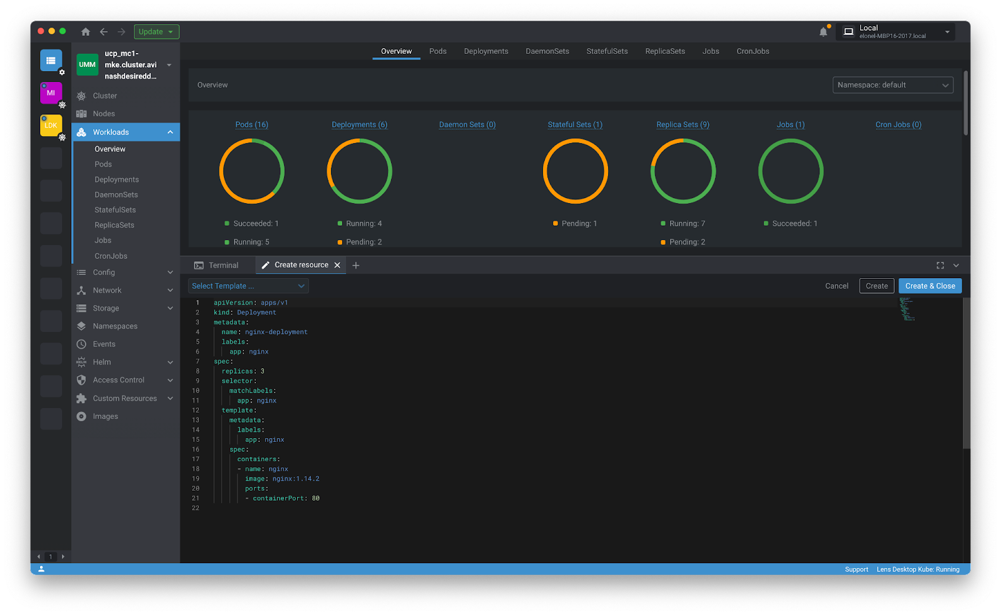Add a new dock tab with plus
This screenshot has width=1001, height=615.
(356, 266)
